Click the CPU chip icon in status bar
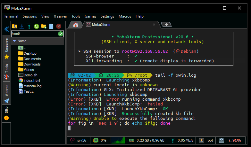Image resolution: width=251 pixels, height=147 pixels. point(96,140)
